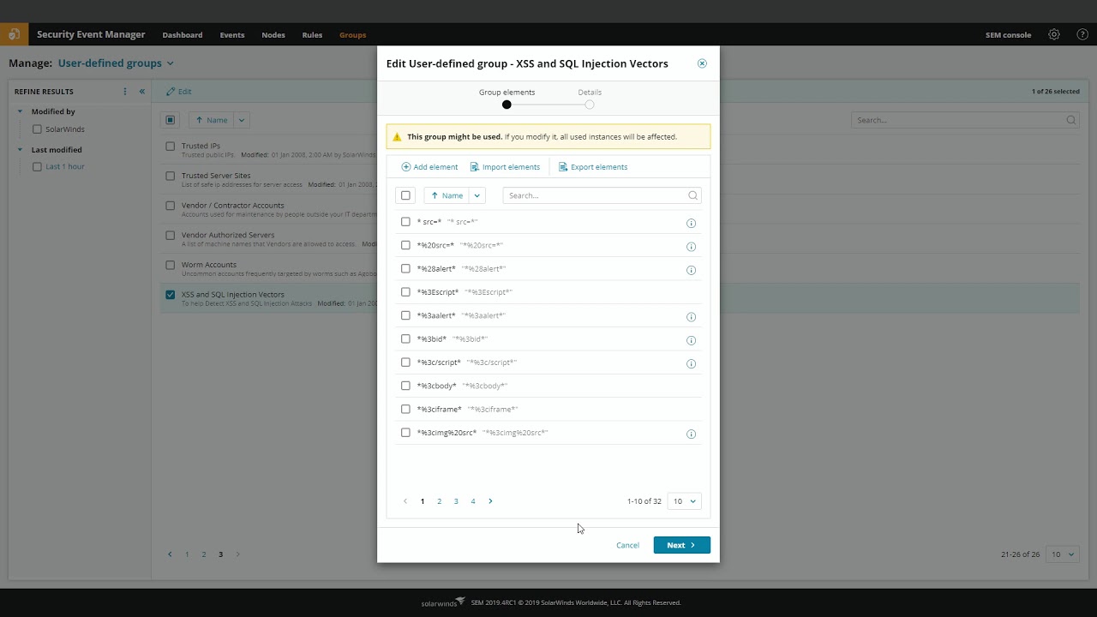The height and width of the screenshot is (617, 1097).
Task: Click Export elements in dialog toolbar
Action: pyautogui.click(x=593, y=167)
